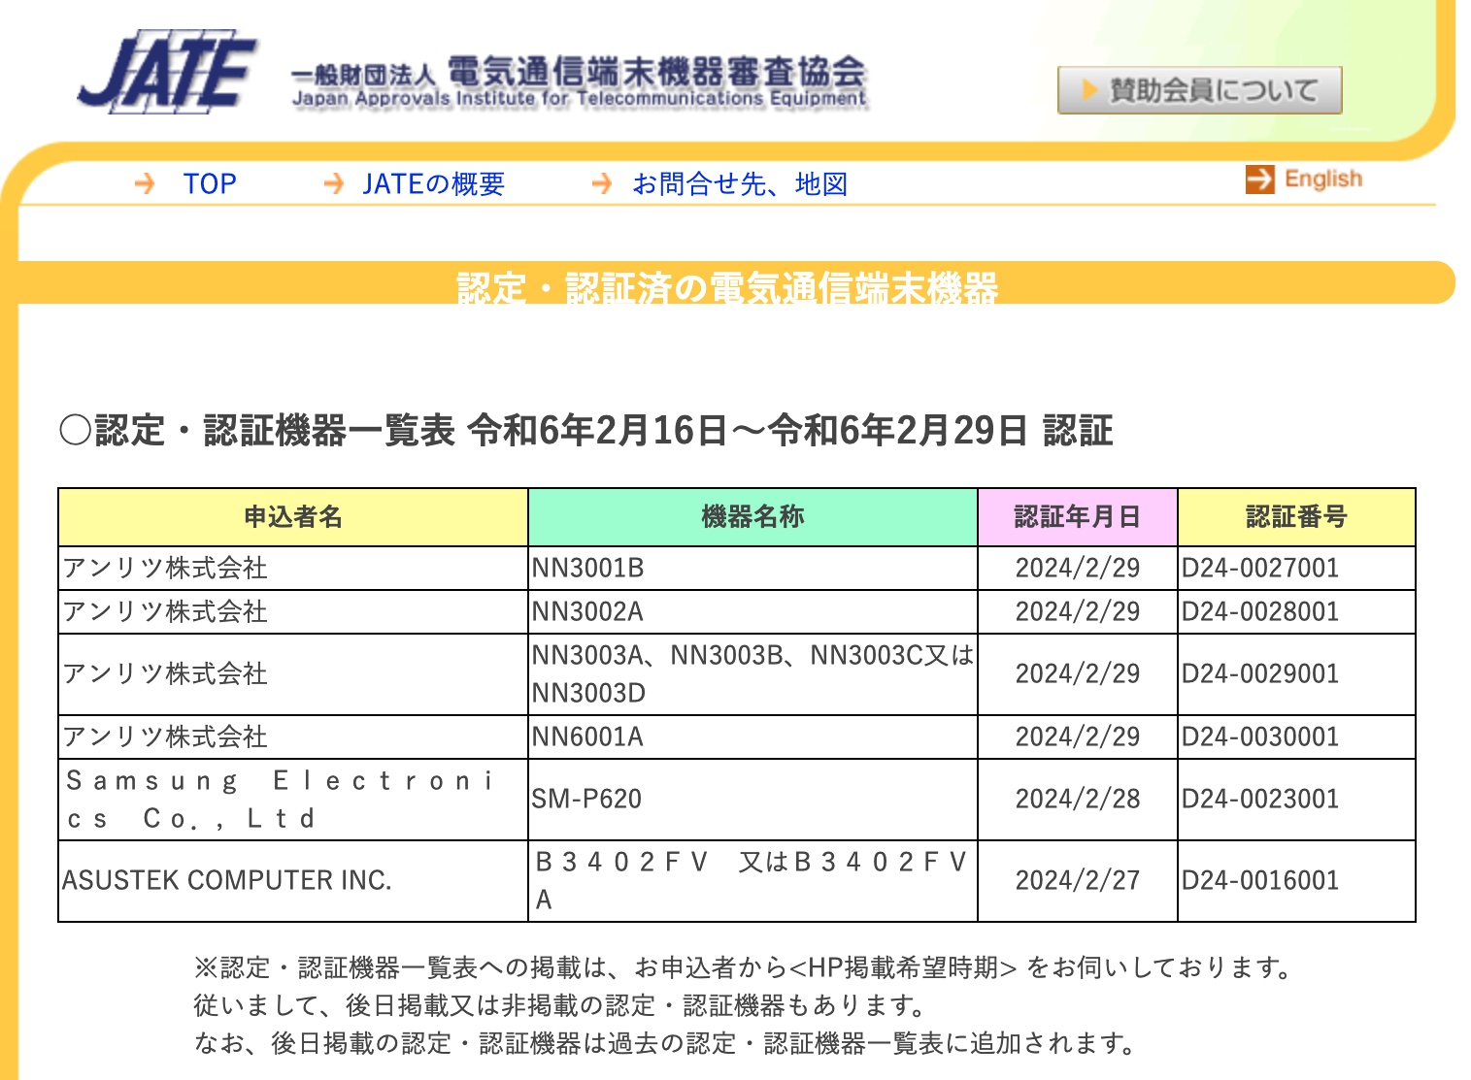
Task: Click the 認証番号 column header
Action: (1296, 517)
